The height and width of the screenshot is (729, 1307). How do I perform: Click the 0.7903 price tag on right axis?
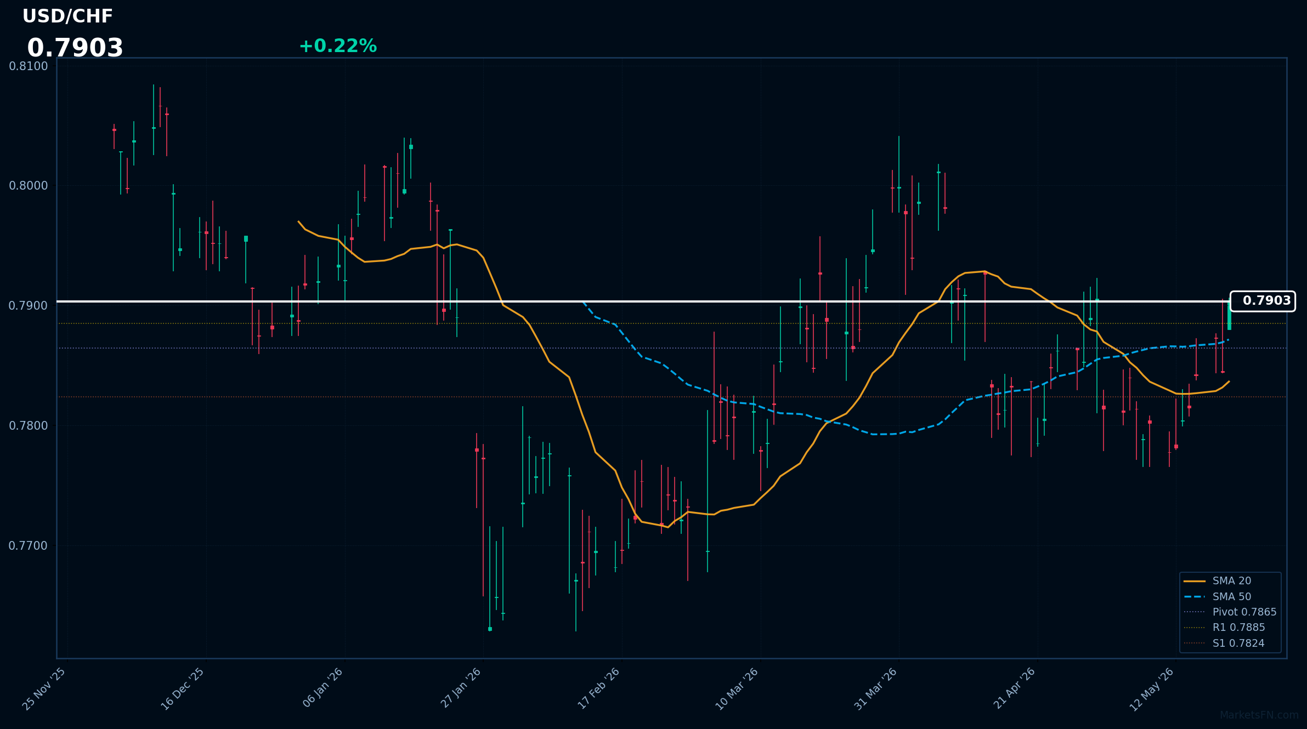(x=1263, y=301)
